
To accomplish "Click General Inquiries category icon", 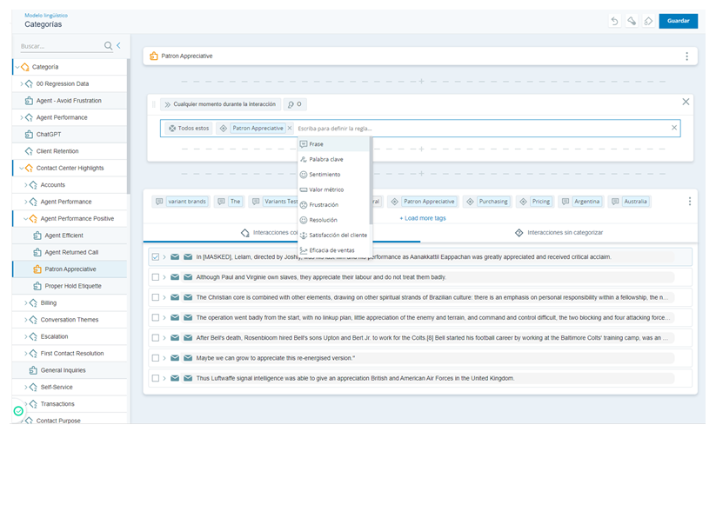I will pos(33,370).
